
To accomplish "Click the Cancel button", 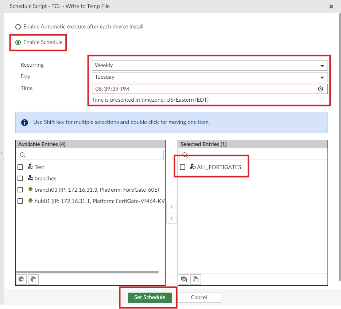I will [x=199, y=297].
